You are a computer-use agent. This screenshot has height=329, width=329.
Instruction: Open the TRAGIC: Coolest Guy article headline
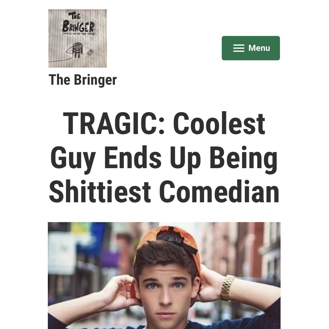164,157
